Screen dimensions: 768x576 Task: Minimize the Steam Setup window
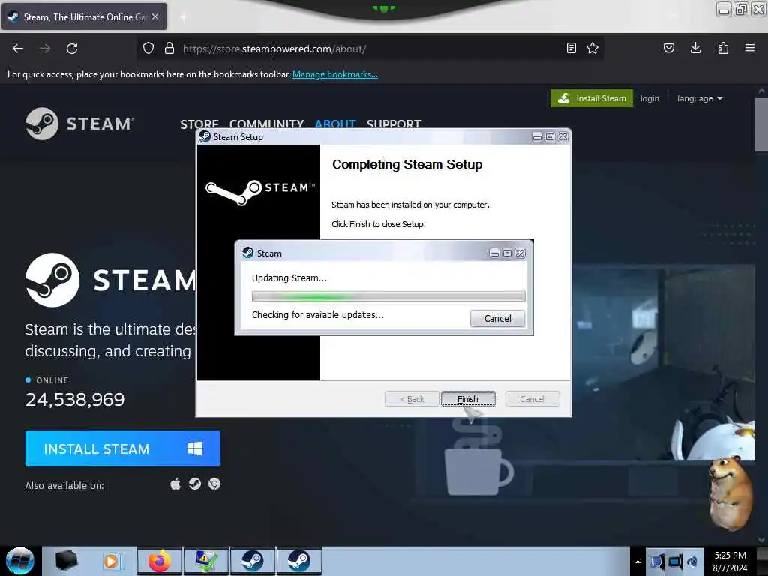click(537, 137)
